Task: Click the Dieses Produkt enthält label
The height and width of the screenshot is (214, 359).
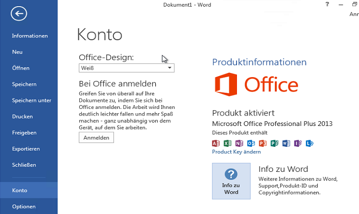Action: click(x=240, y=133)
